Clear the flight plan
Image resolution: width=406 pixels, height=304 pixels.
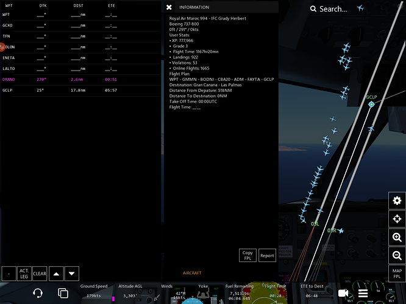pyautogui.click(x=40, y=274)
